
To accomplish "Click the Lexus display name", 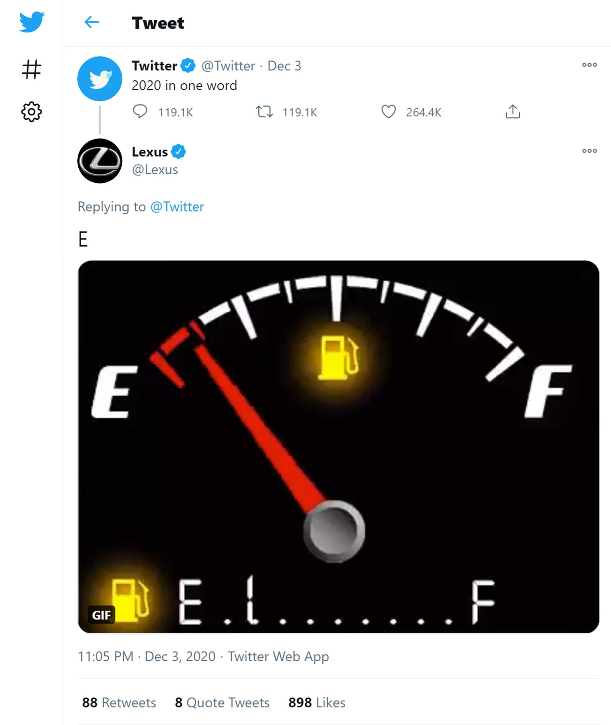I will [x=150, y=152].
